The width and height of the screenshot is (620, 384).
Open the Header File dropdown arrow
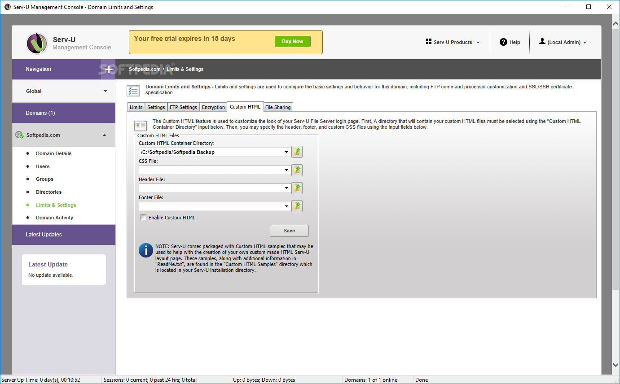[x=287, y=188]
